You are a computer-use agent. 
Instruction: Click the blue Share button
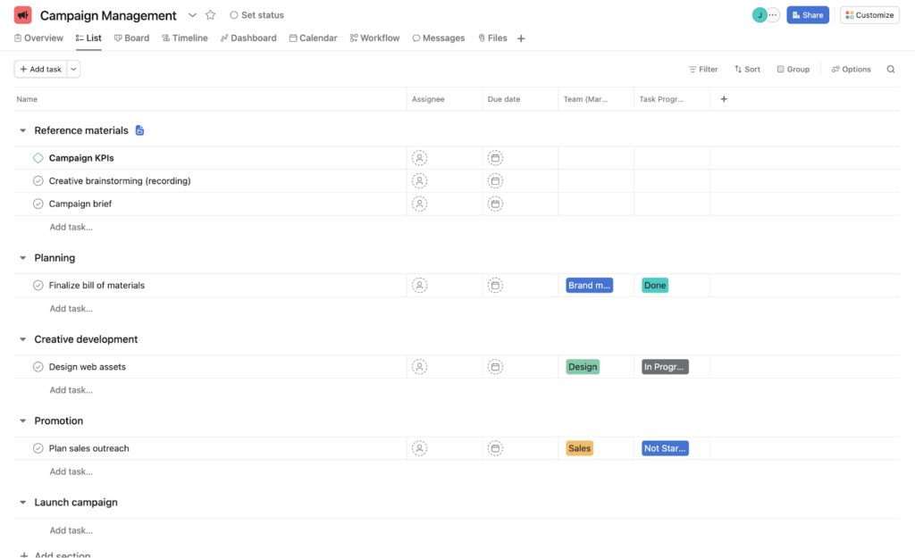click(808, 15)
